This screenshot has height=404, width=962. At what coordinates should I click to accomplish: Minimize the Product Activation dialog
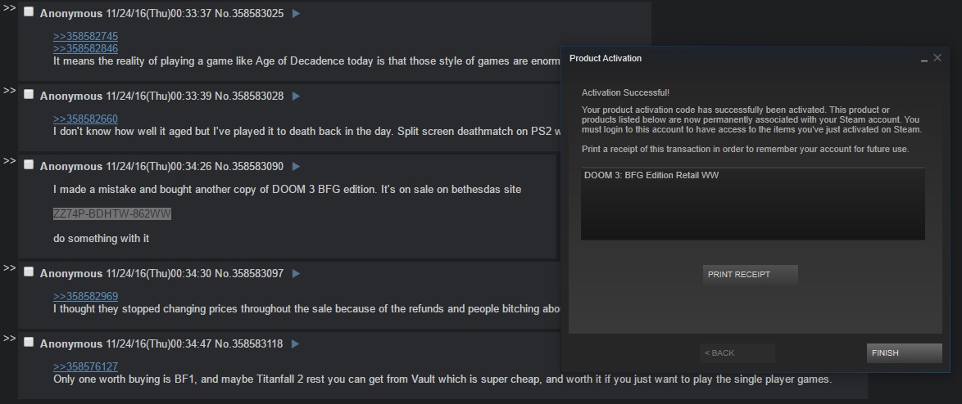pyautogui.click(x=924, y=59)
